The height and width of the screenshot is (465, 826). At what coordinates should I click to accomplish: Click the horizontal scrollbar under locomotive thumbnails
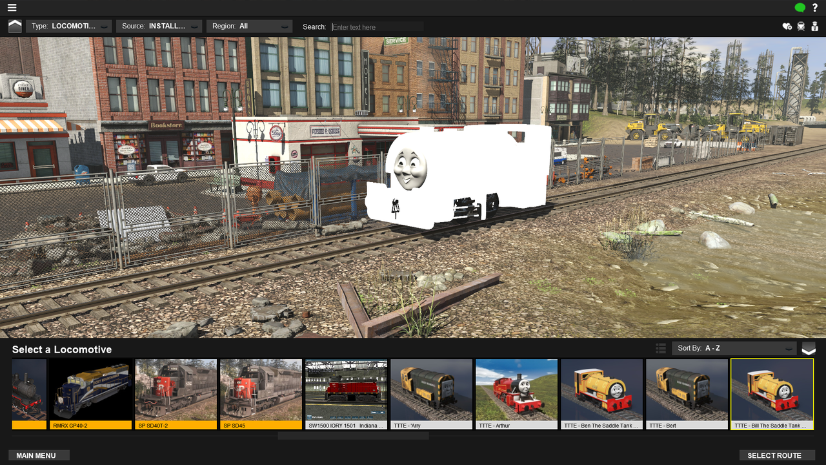pyautogui.click(x=353, y=436)
